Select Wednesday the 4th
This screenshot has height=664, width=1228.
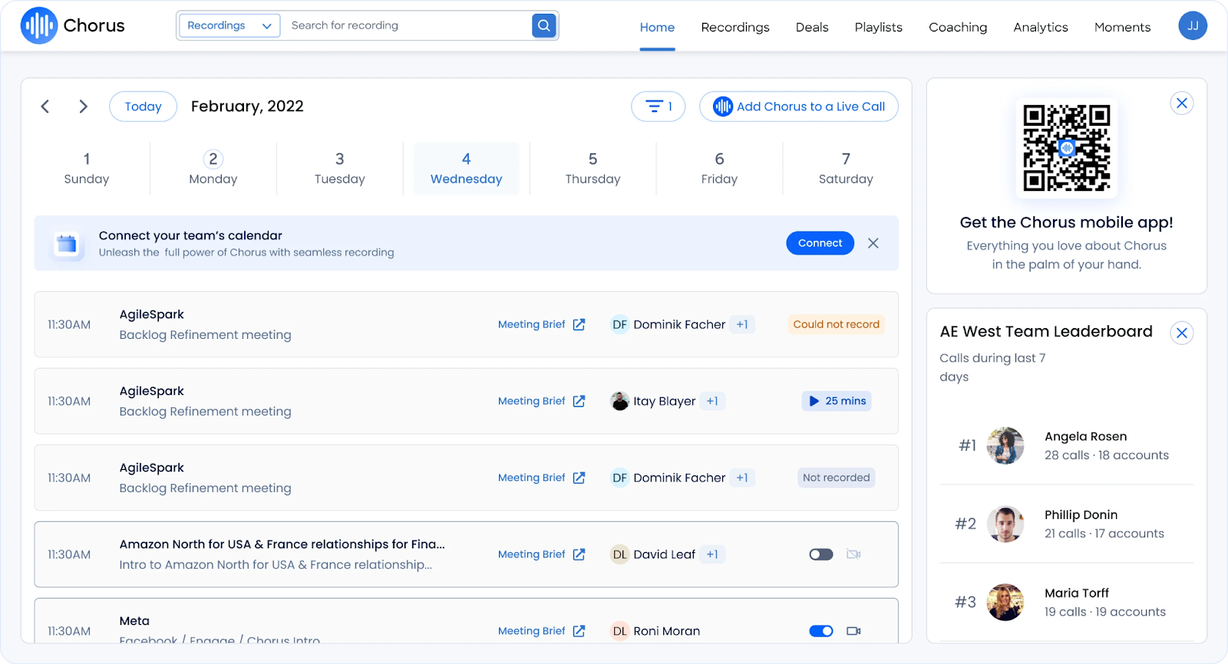tap(467, 169)
